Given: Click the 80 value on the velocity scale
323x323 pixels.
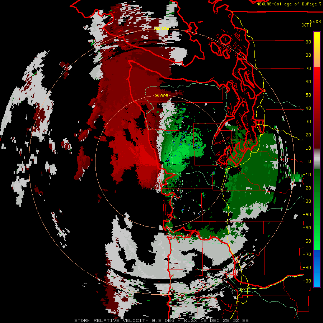Looking at the screenshot, I should pyautogui.click(x=308, y=55).
